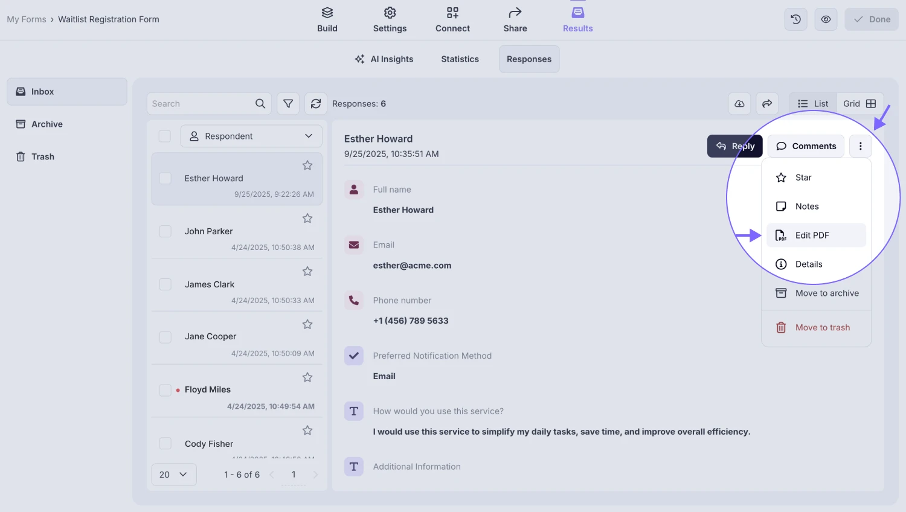The image size is (906, 512).
Task: Click the preview eye icon
Action: point(826,19)
